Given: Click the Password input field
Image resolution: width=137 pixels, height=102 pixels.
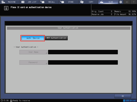Looking at the screenshot, I should 83,62.
